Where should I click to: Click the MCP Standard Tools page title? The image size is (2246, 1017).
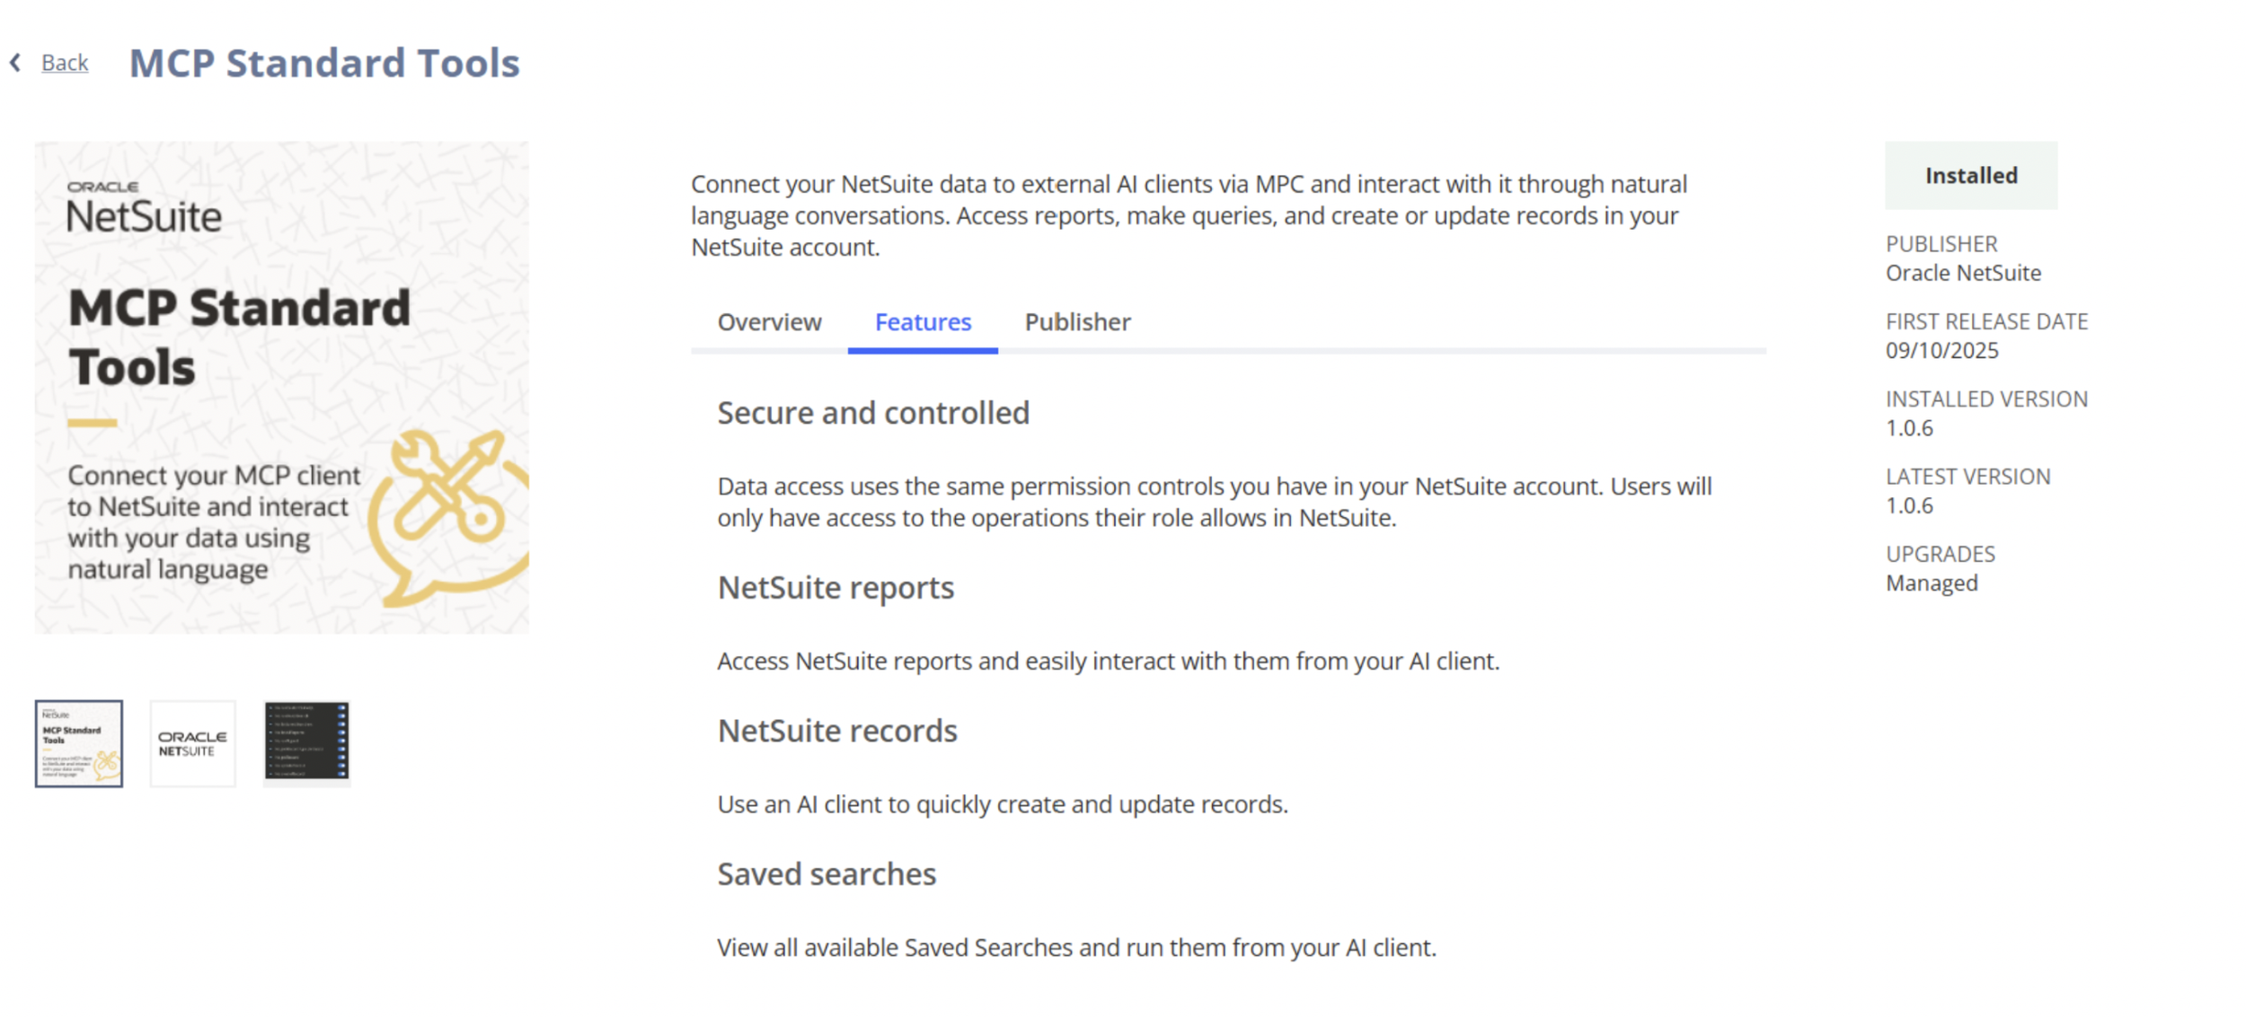tap(324, 63)
